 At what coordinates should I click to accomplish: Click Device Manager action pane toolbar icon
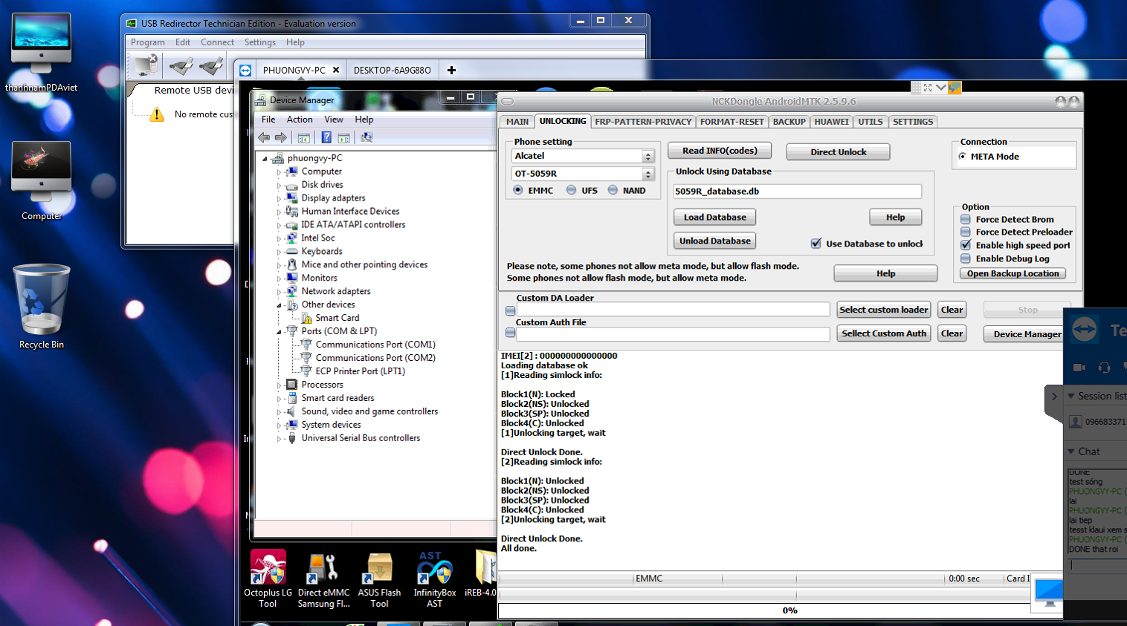coord(343,137)
